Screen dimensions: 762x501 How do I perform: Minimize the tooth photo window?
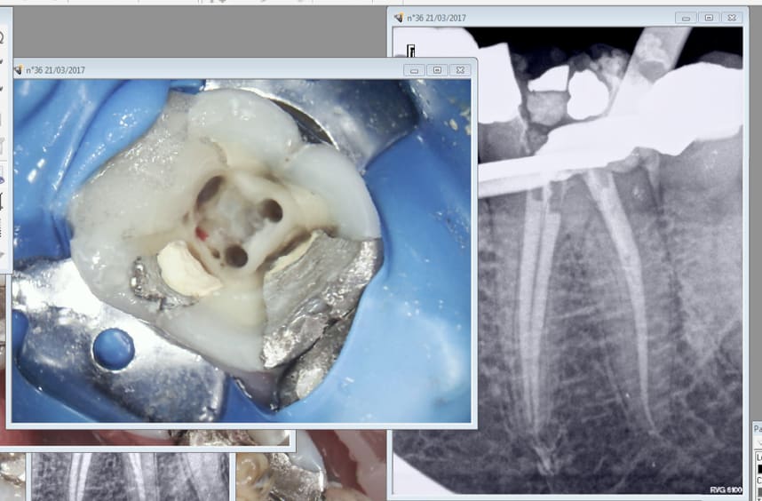click(415, 69)
